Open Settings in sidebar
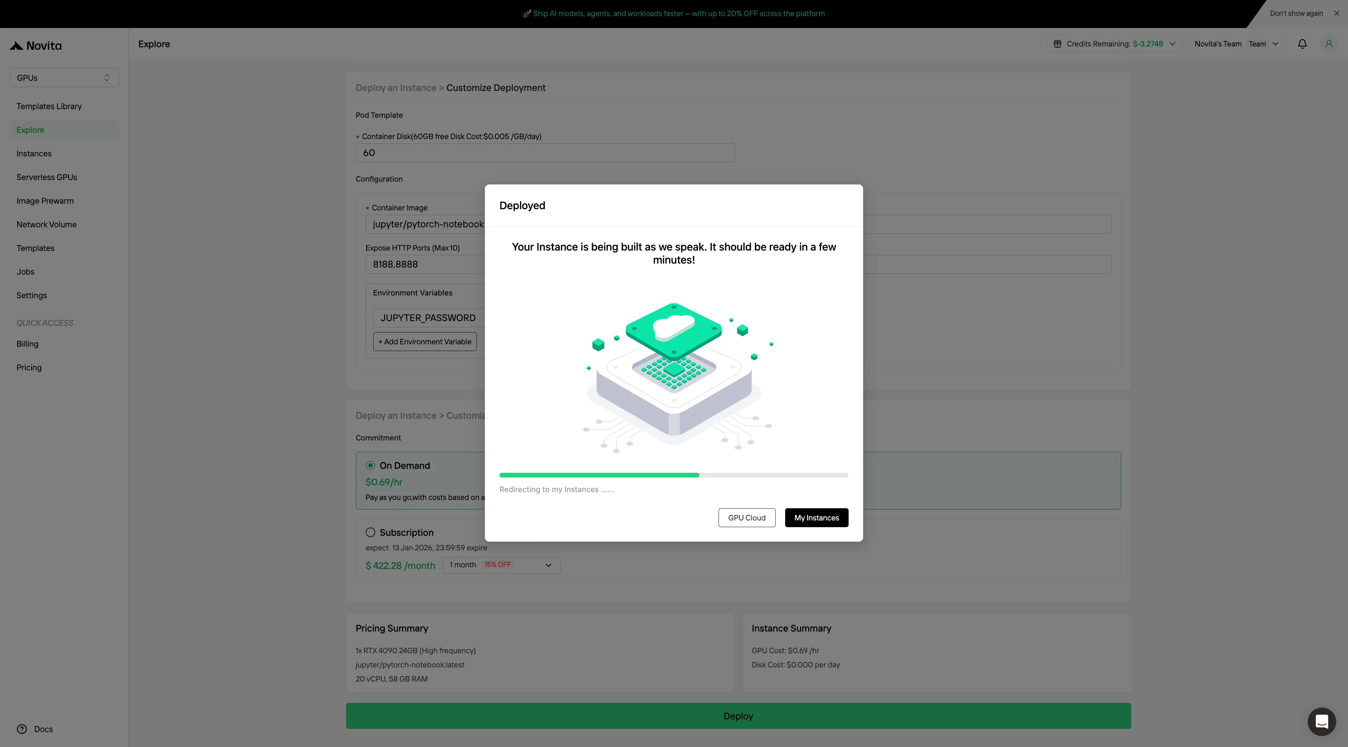 (32, 295)
